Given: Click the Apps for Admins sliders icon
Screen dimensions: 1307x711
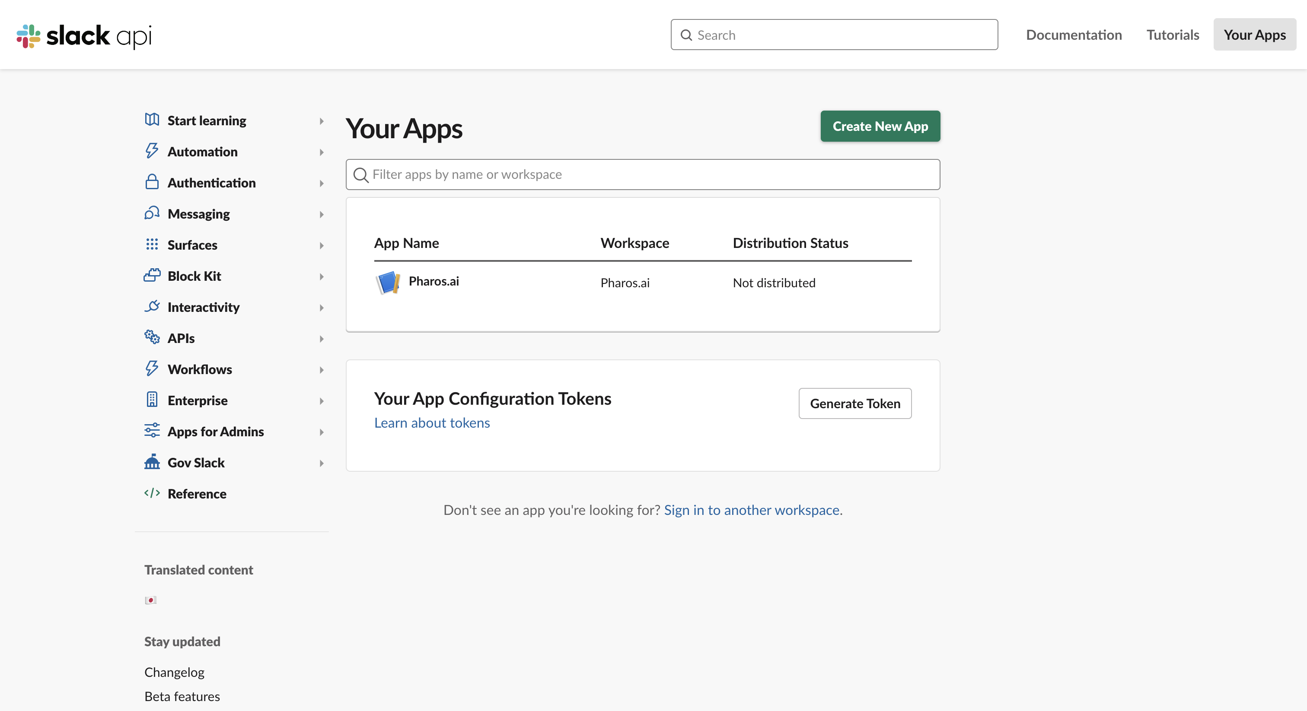Looking at the screenshot, I should tap(152, 431).
